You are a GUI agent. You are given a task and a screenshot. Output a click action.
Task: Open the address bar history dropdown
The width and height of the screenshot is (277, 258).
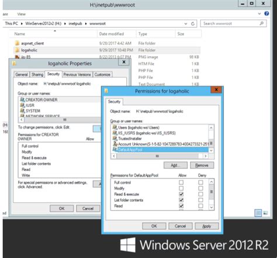pos(186,23)
